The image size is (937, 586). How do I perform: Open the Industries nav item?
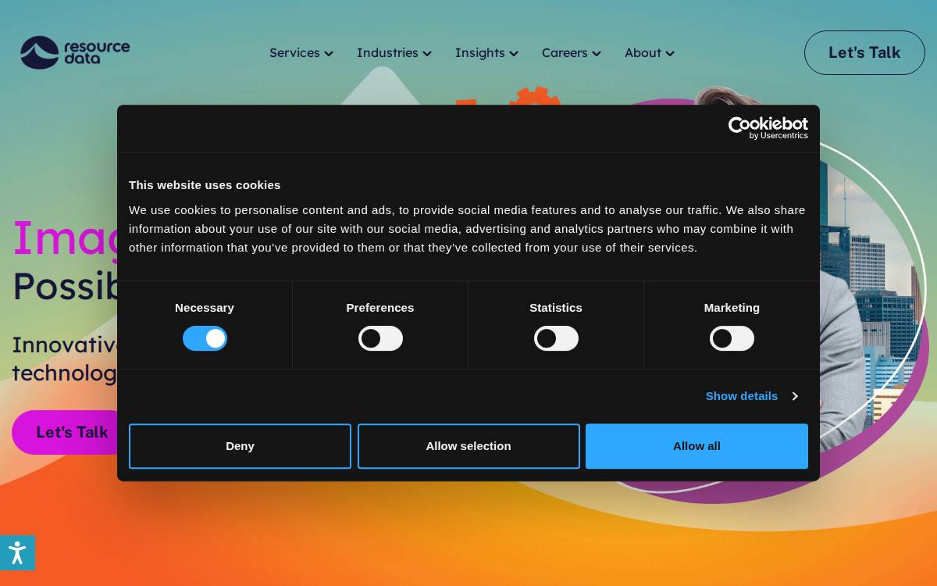click(x=387, y=53)
